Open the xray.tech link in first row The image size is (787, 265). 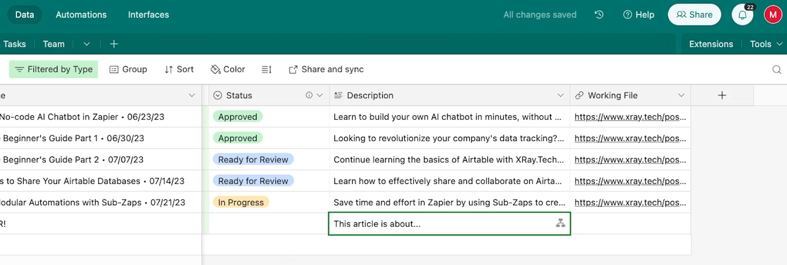(x=630, y=117)
